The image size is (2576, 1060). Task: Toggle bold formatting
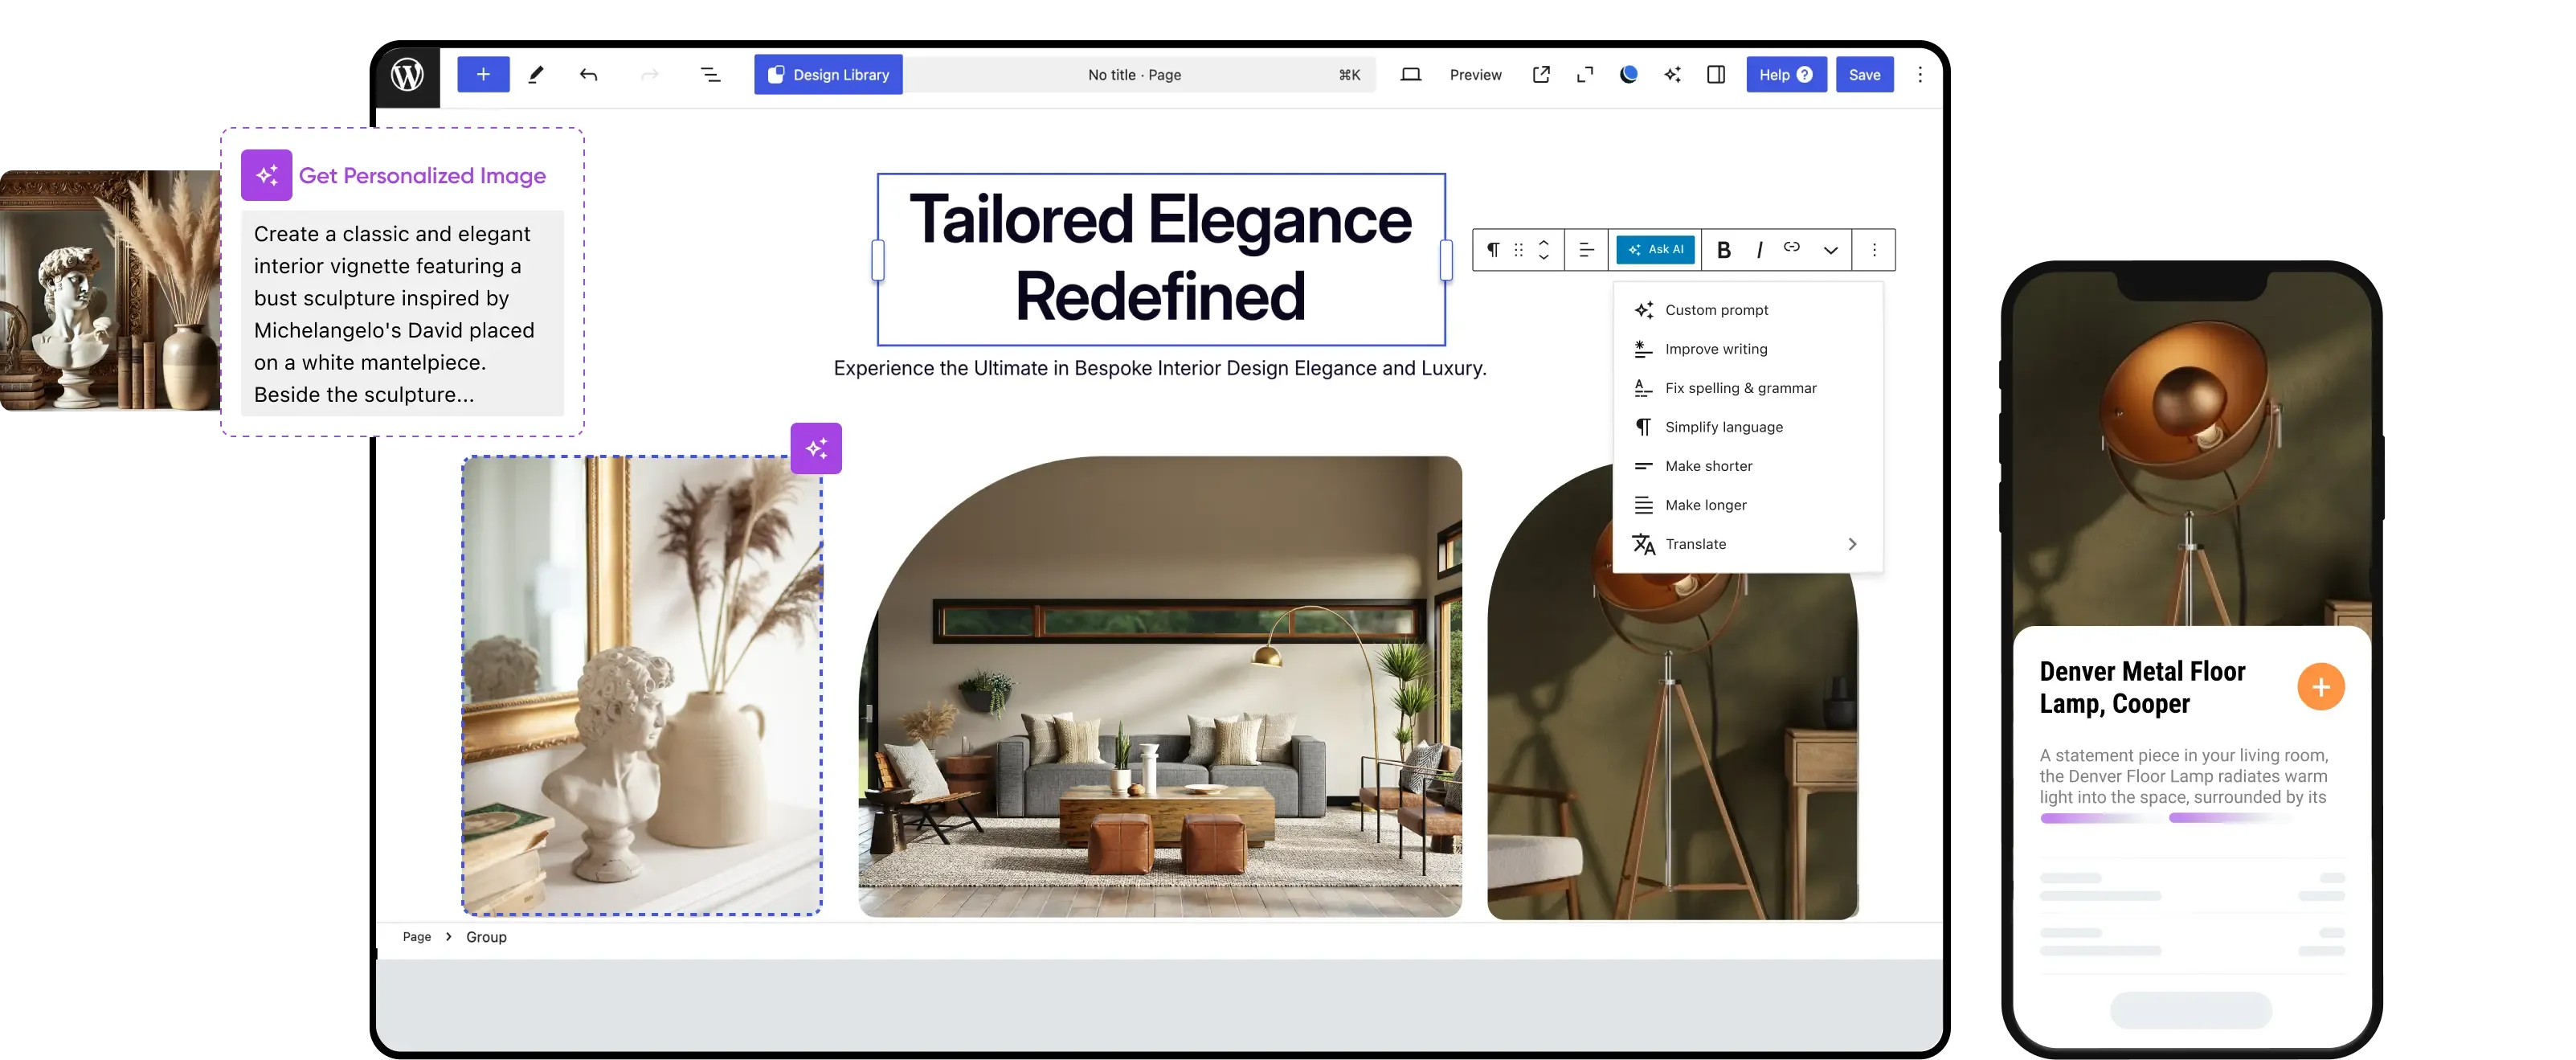tap(1724, 250)
